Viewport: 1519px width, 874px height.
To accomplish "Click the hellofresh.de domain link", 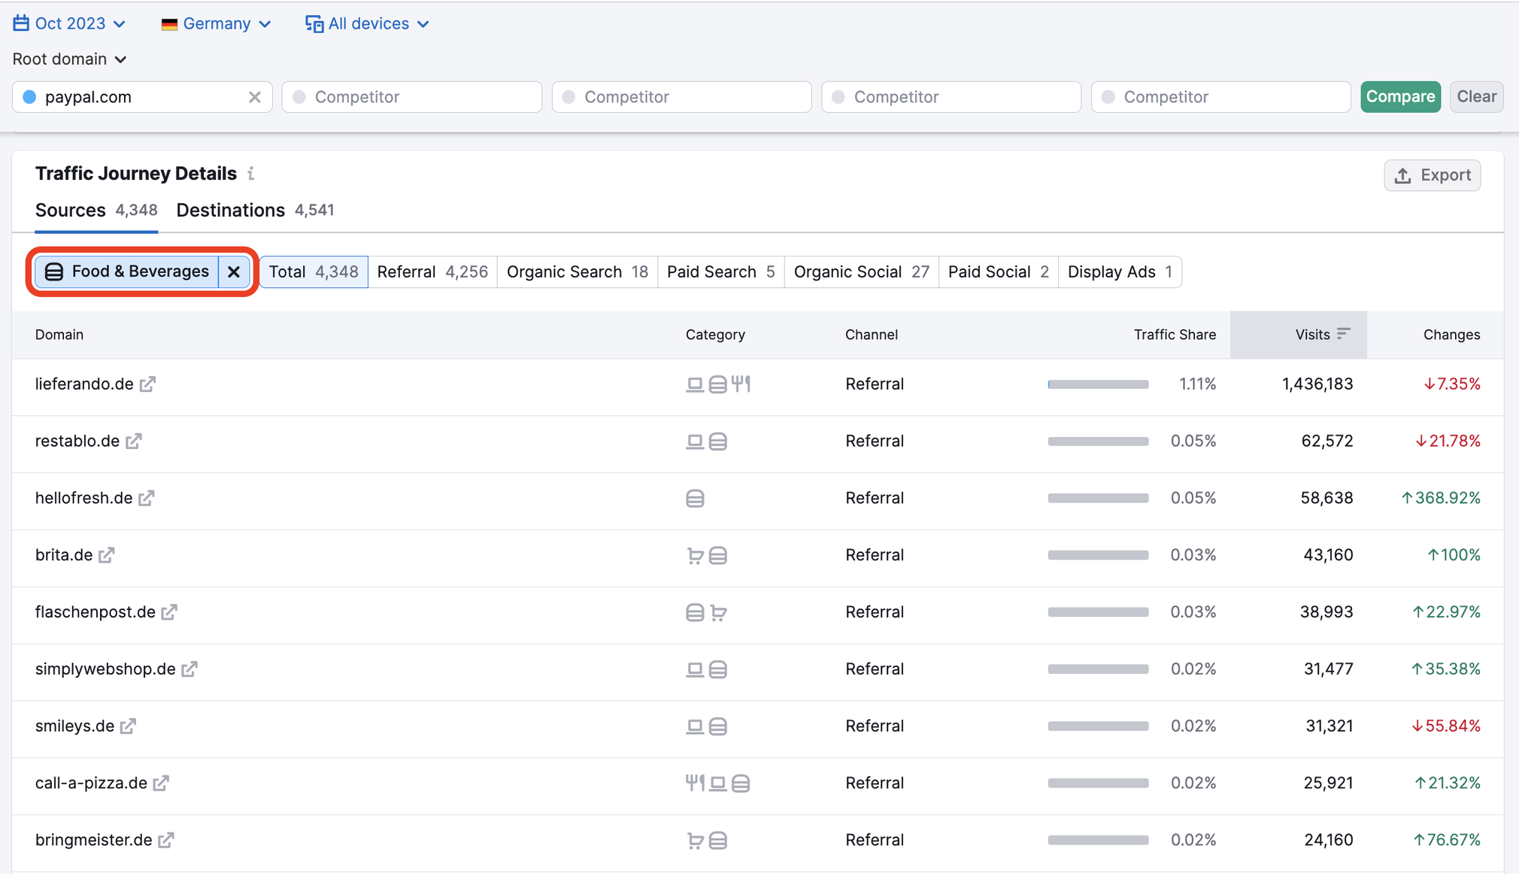I will pos(83,498).
